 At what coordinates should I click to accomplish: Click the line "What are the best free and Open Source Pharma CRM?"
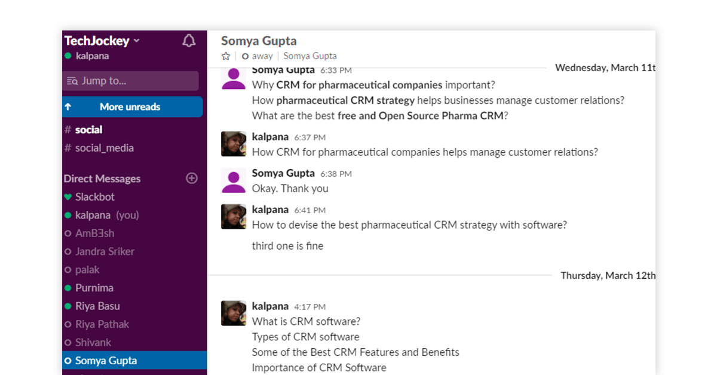pos(380,116)
